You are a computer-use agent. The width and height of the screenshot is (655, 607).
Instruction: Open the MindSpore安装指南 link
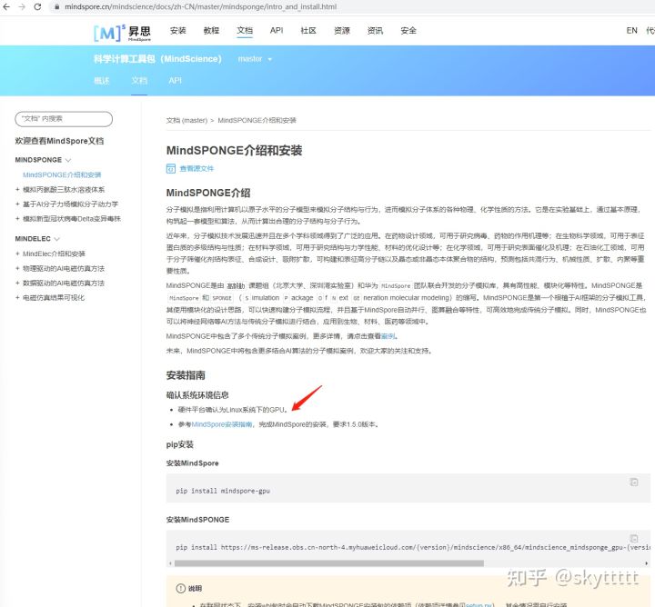pos(222,424)
